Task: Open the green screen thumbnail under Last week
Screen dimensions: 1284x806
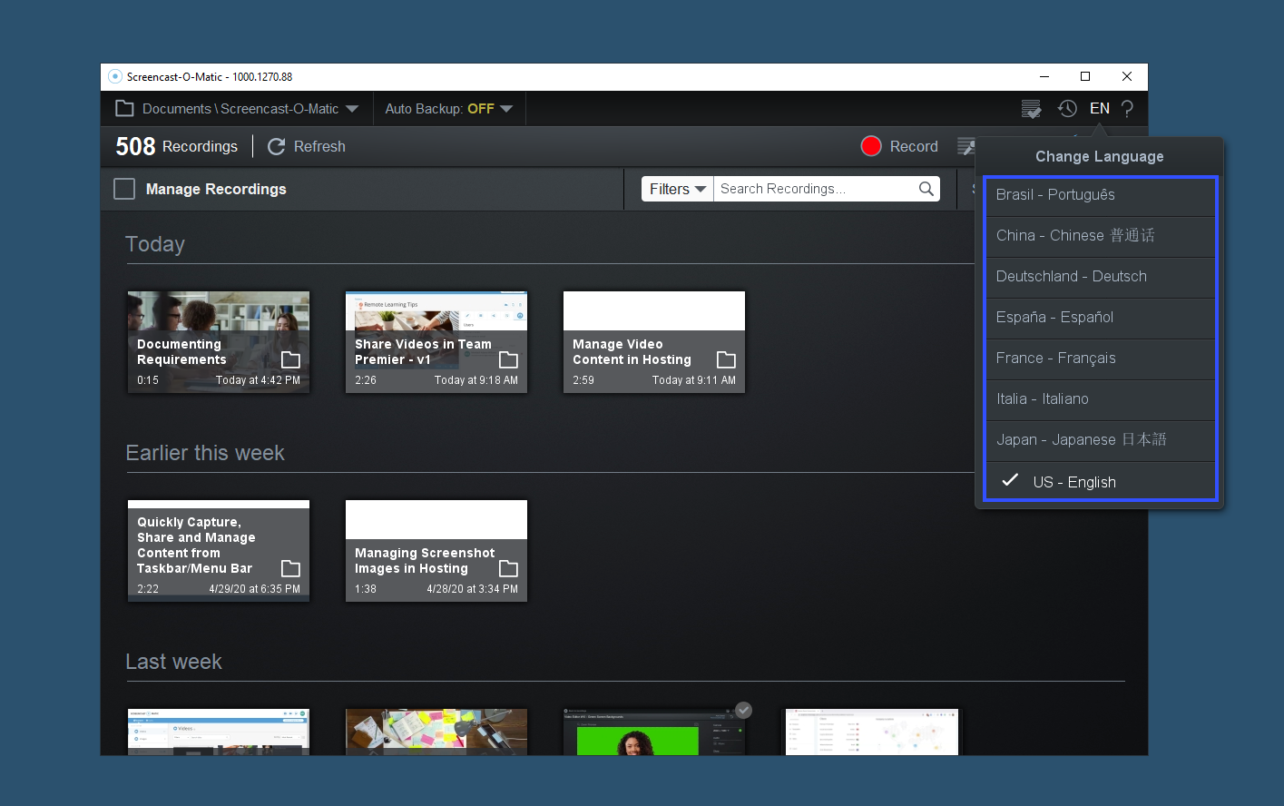Action: 654,732
